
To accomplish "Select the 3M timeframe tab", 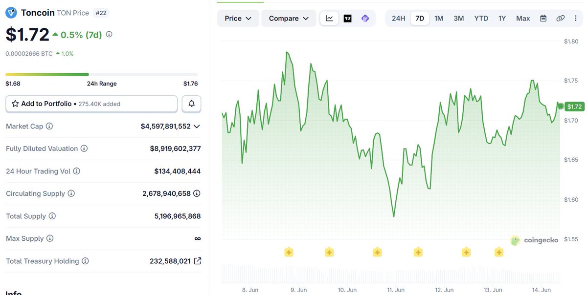I will [458, 18].
